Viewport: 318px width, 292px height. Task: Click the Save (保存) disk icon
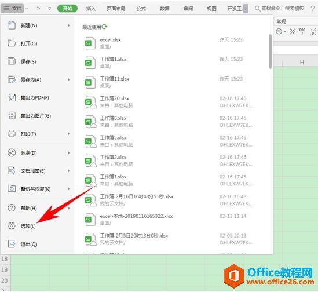(12, 61)
